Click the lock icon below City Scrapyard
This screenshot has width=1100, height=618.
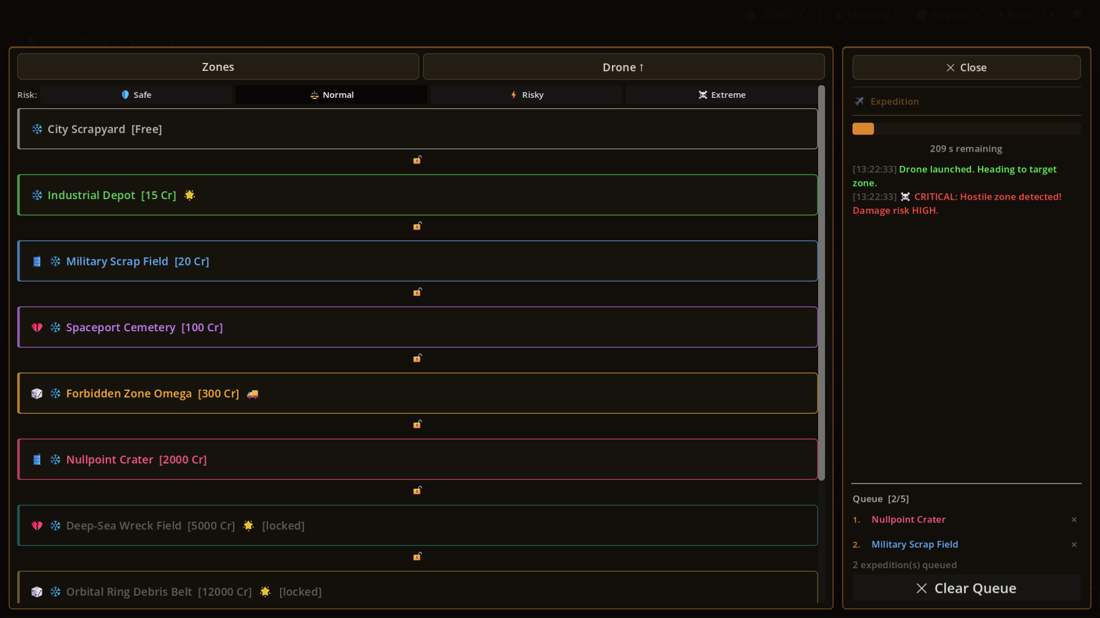coord(418,160)
